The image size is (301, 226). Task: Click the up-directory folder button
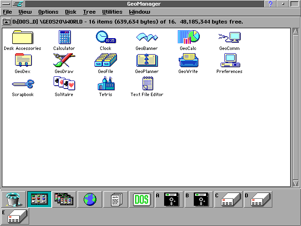[x=6, y=22]
